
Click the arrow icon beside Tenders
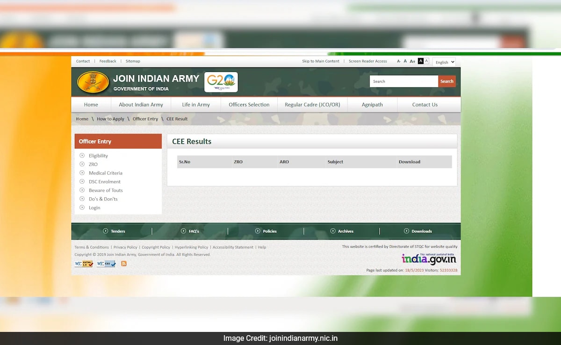tap(106, 231)
